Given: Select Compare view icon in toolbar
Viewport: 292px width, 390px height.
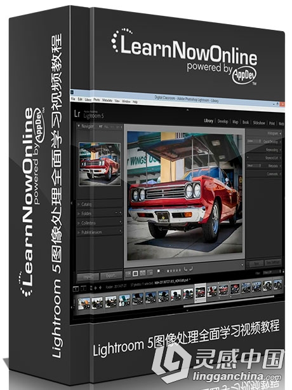Looking at the screenshot, I should [142, 273].
